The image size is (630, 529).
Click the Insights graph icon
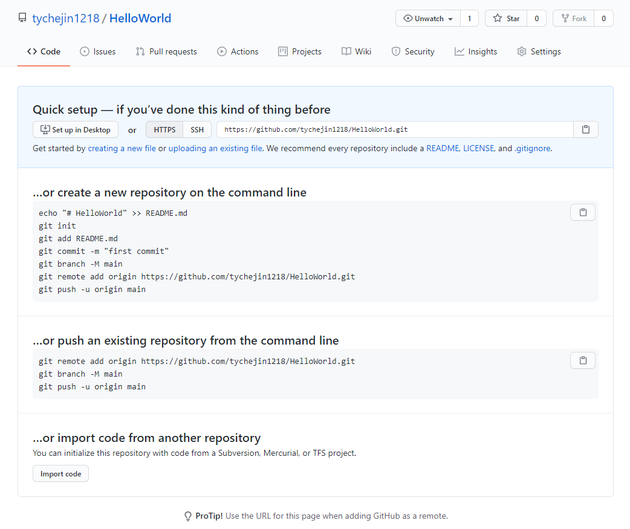[460, 51]
